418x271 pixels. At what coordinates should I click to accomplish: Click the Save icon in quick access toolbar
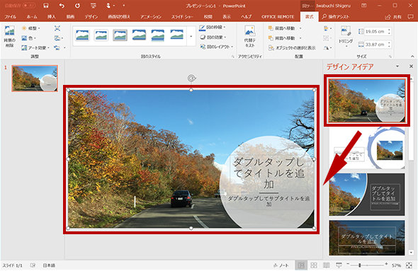[46, 6]
